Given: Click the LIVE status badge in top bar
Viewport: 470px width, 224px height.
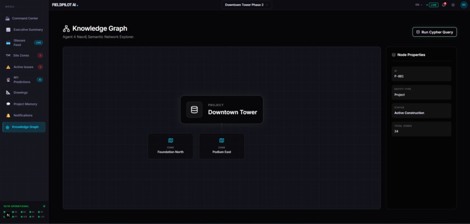Looking at the screenshot, I should coord(433,5).
